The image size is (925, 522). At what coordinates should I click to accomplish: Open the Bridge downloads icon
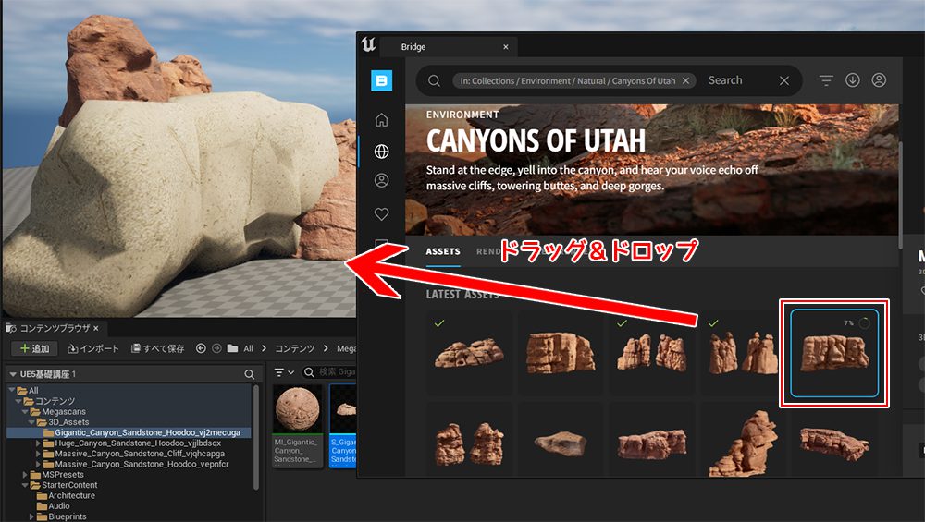(x=853, y=80)
